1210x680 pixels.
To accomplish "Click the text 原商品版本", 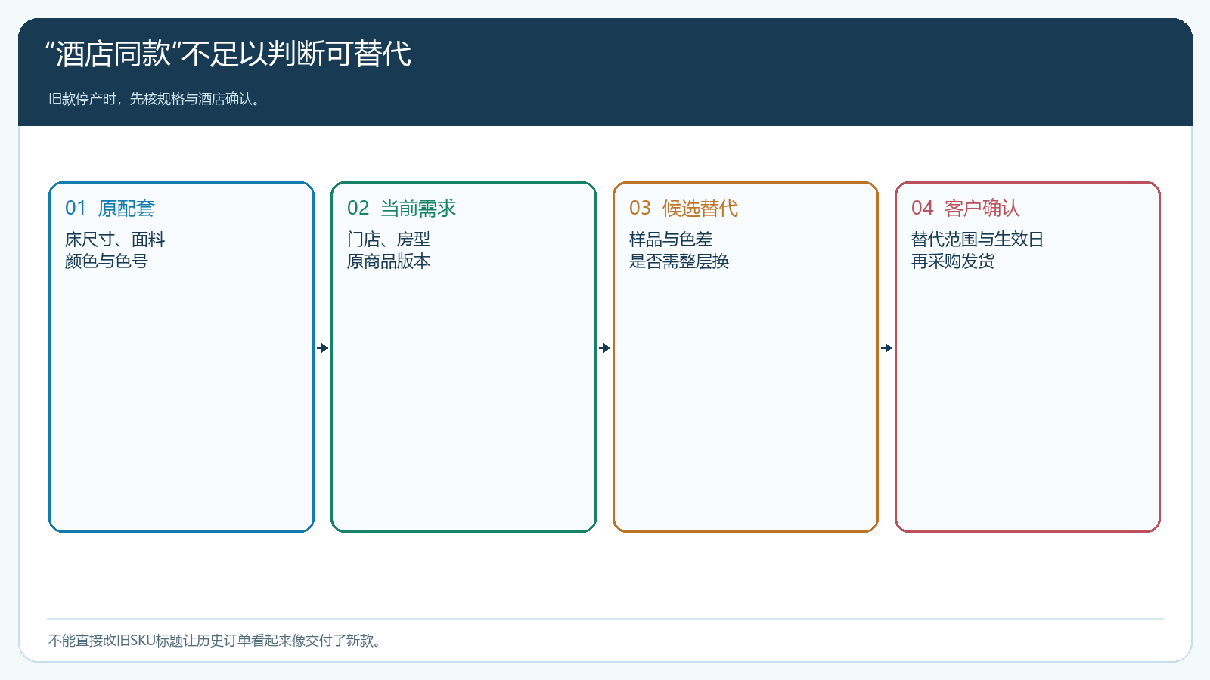I will [389, 261].
